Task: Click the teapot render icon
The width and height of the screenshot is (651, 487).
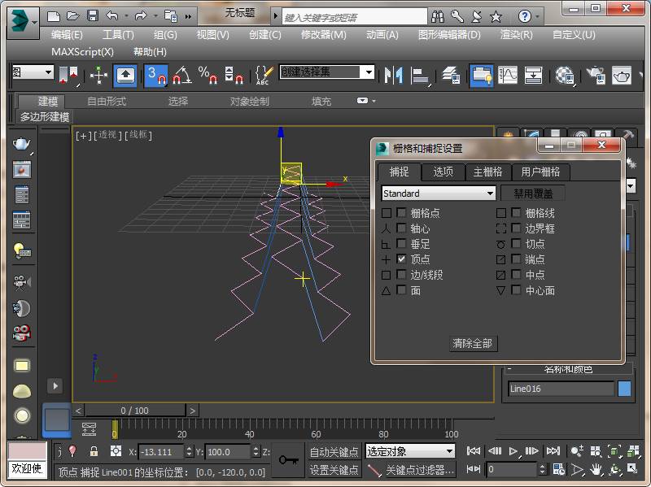Action: click(x=622, y=75)
